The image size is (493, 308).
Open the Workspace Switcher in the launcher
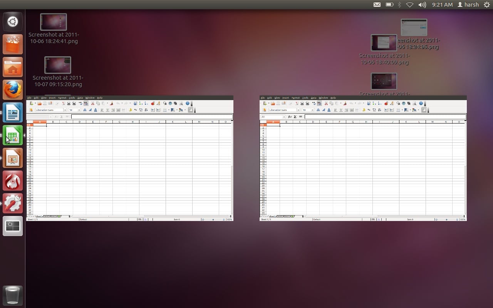click(13, 226)
